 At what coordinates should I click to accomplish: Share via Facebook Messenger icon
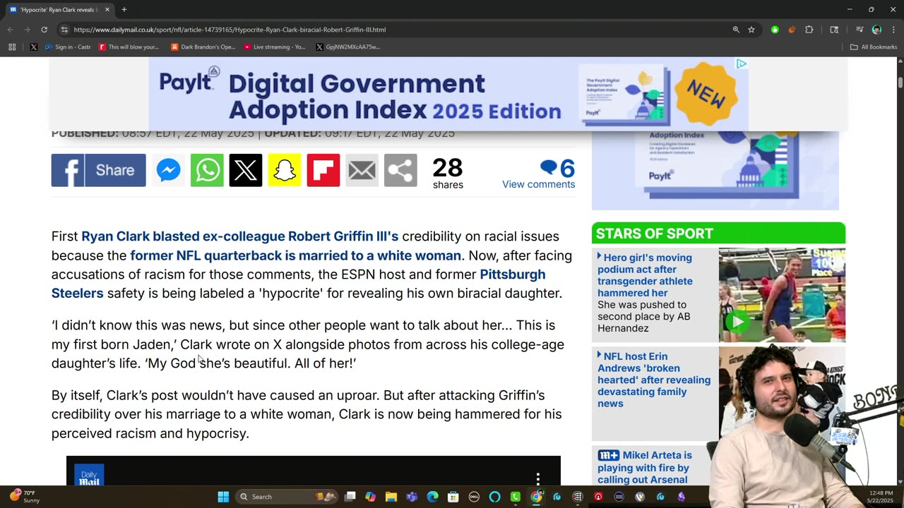[168, 170]
